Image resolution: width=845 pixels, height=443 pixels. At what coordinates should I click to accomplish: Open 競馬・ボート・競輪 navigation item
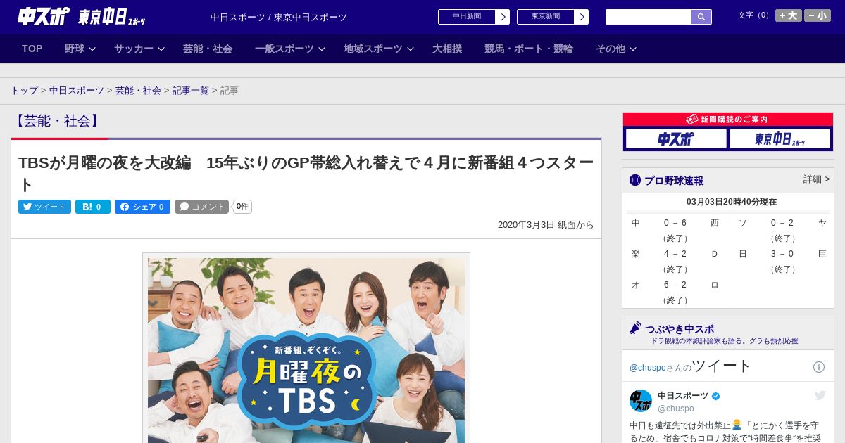coord(529,49)
